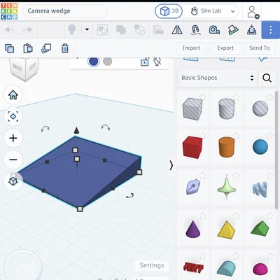Click the black cone height handle
The image size is (280, 280).
(x=76, y=130)
